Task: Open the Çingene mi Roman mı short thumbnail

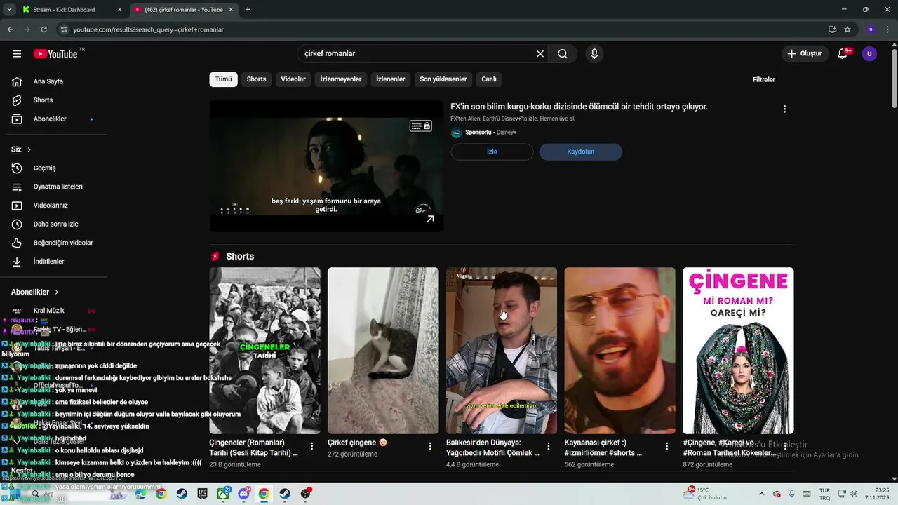Action: tap(738, 351)
